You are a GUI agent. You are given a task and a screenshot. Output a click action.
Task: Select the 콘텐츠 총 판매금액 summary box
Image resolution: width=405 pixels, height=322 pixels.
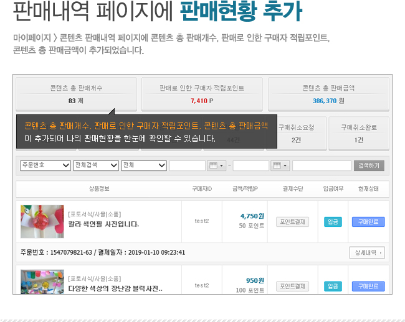pyautogui.click(x=328, y=94)
